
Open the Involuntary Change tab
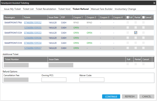[125, 9]
